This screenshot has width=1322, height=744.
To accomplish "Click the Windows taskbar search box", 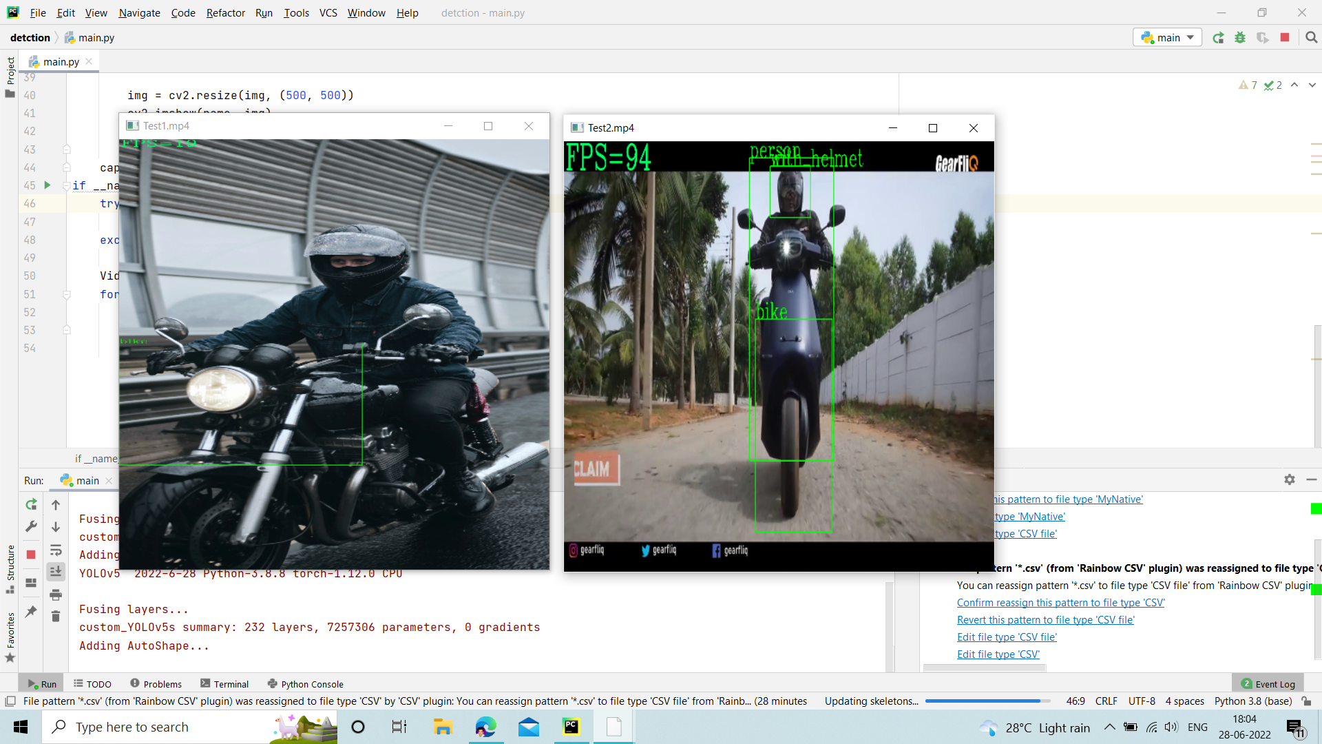I will click(189, 727).
